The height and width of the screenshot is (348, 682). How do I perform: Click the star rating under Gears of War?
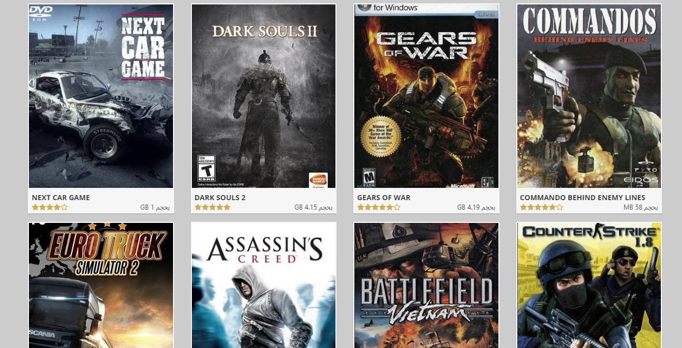(x=378, y=207)
